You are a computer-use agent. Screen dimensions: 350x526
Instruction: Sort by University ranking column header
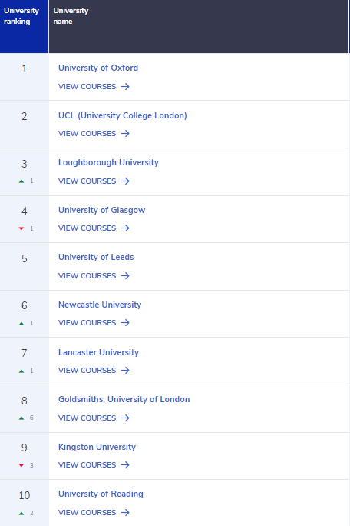click(x=21, y=16)
